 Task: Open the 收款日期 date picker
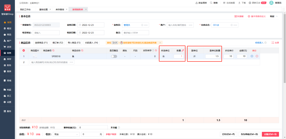click(x=91, y=33)
